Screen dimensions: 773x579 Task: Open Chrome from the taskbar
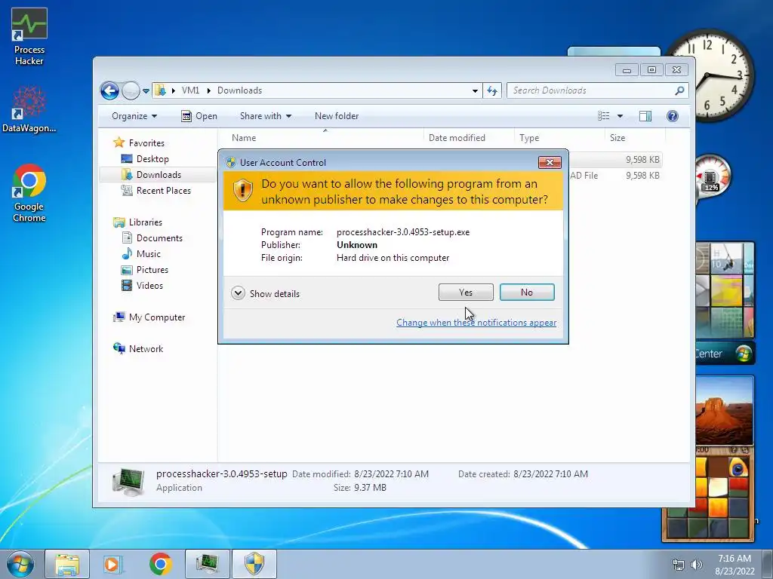[161, 564]
